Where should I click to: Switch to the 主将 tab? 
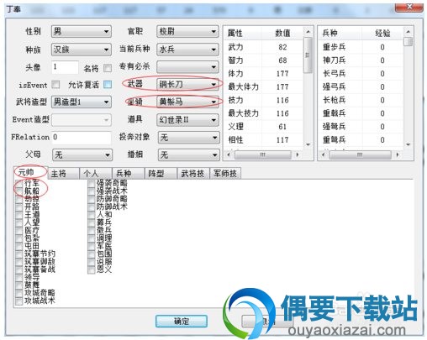(x=63, y=174)
